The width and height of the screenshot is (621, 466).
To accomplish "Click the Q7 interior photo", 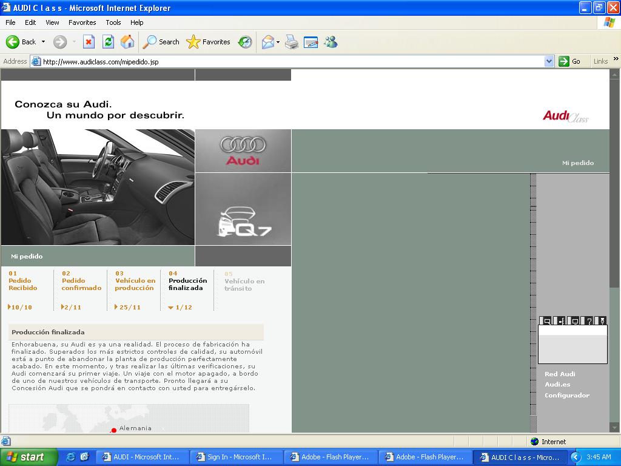I will 98,187.
